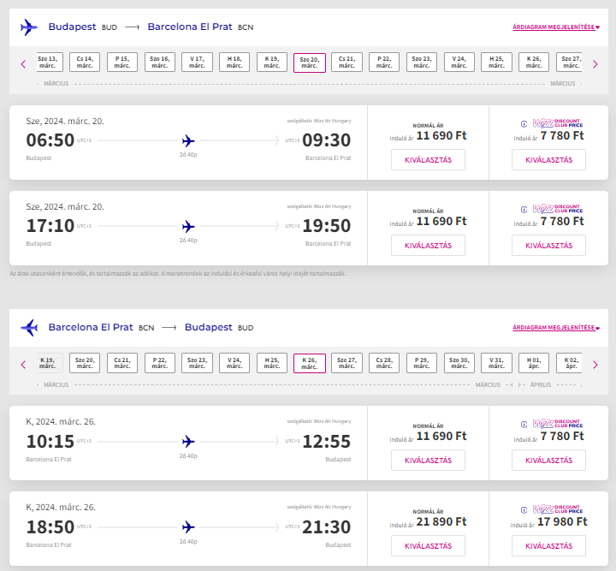Click the return landing plane icon beside Barcelona El Prat
Image resolution: width=616 pixels, height=571 pixels.
point(29,328)
